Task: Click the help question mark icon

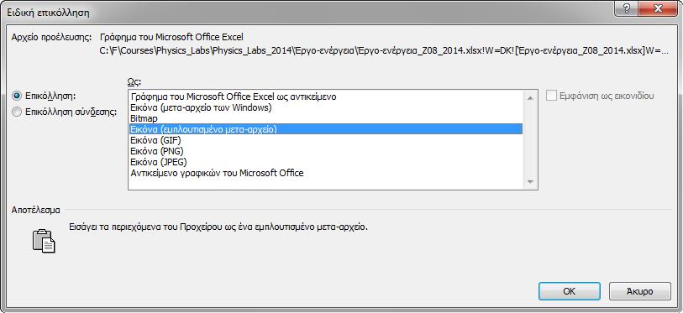Action: click(627, 9)
